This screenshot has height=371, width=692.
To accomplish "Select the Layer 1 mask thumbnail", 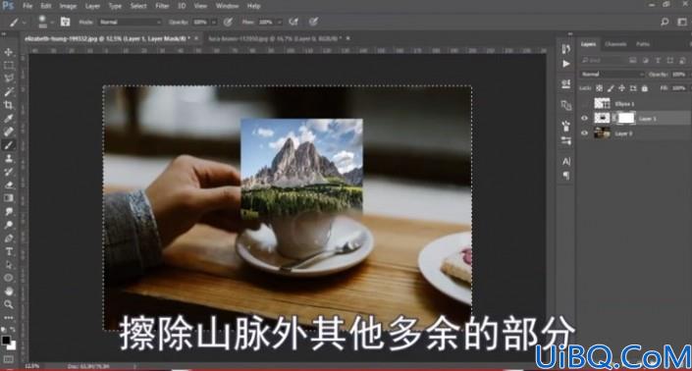I will coord(626,118).
